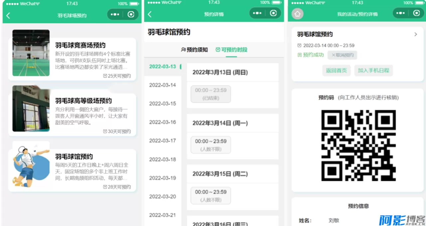Click 2022年3月13日 (周日) heading
Screen dimensions: 426x226
(220, 72)
